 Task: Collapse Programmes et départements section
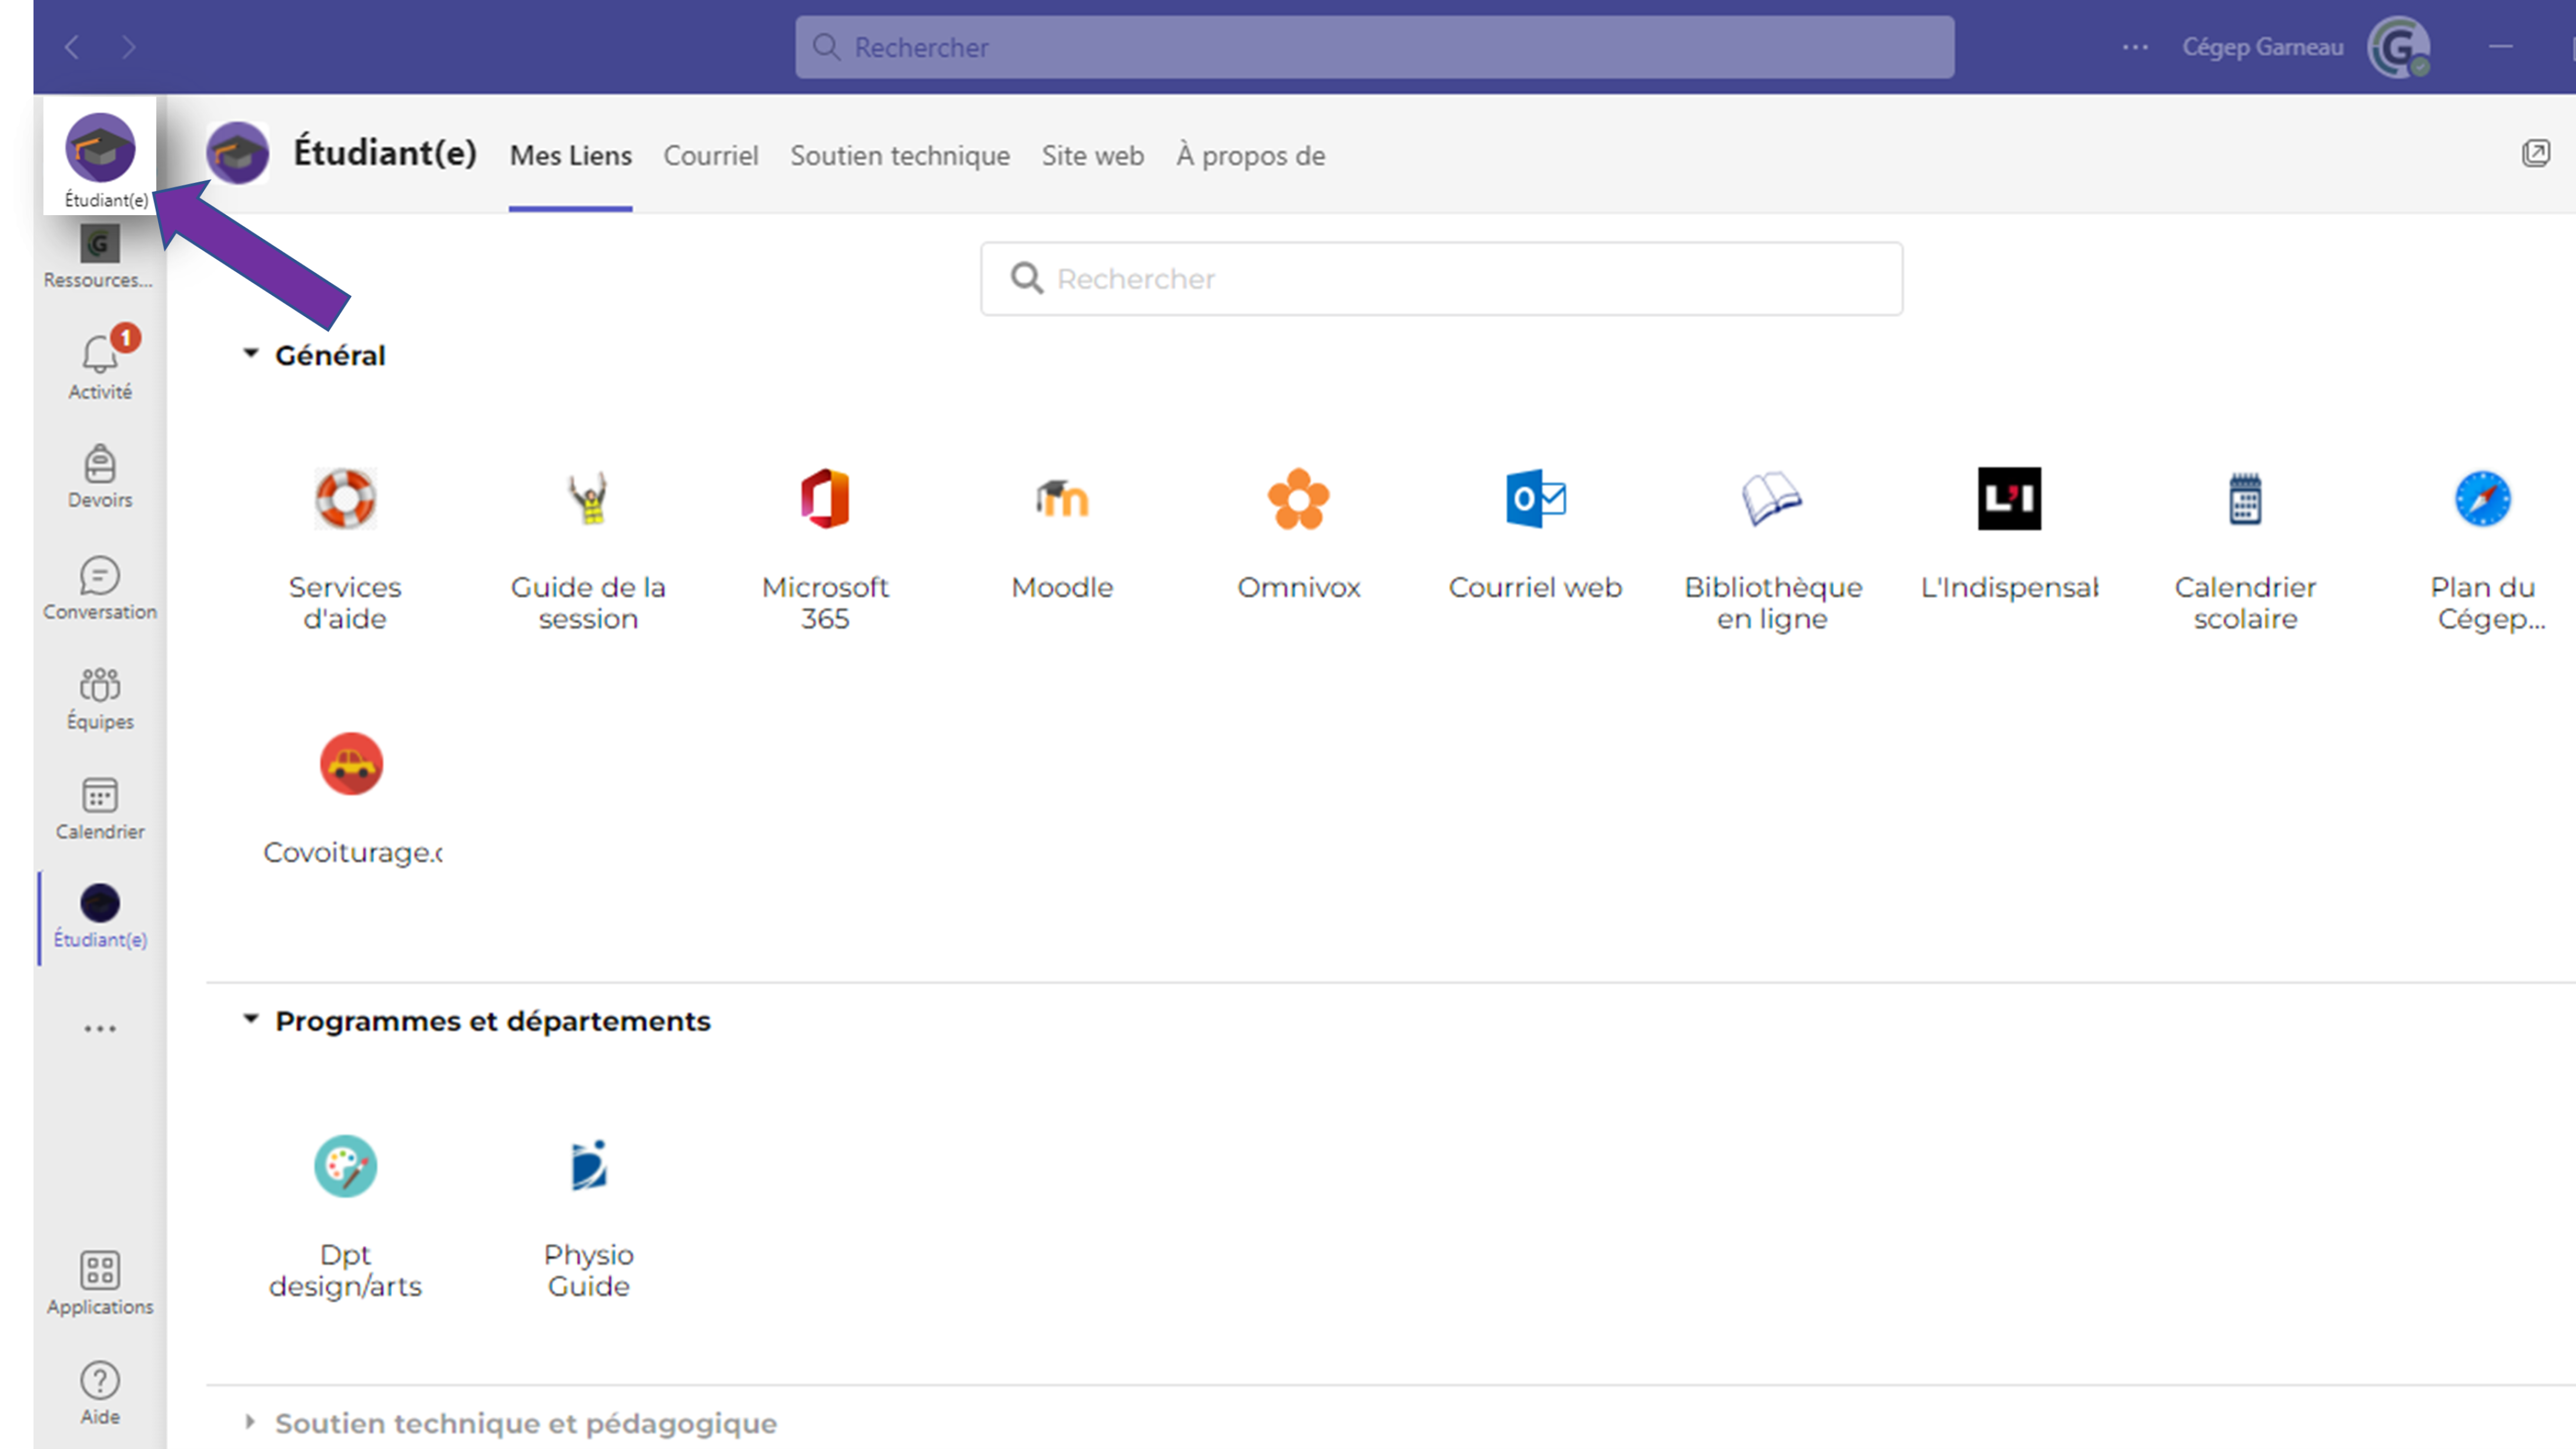(x=251, y=1020)
